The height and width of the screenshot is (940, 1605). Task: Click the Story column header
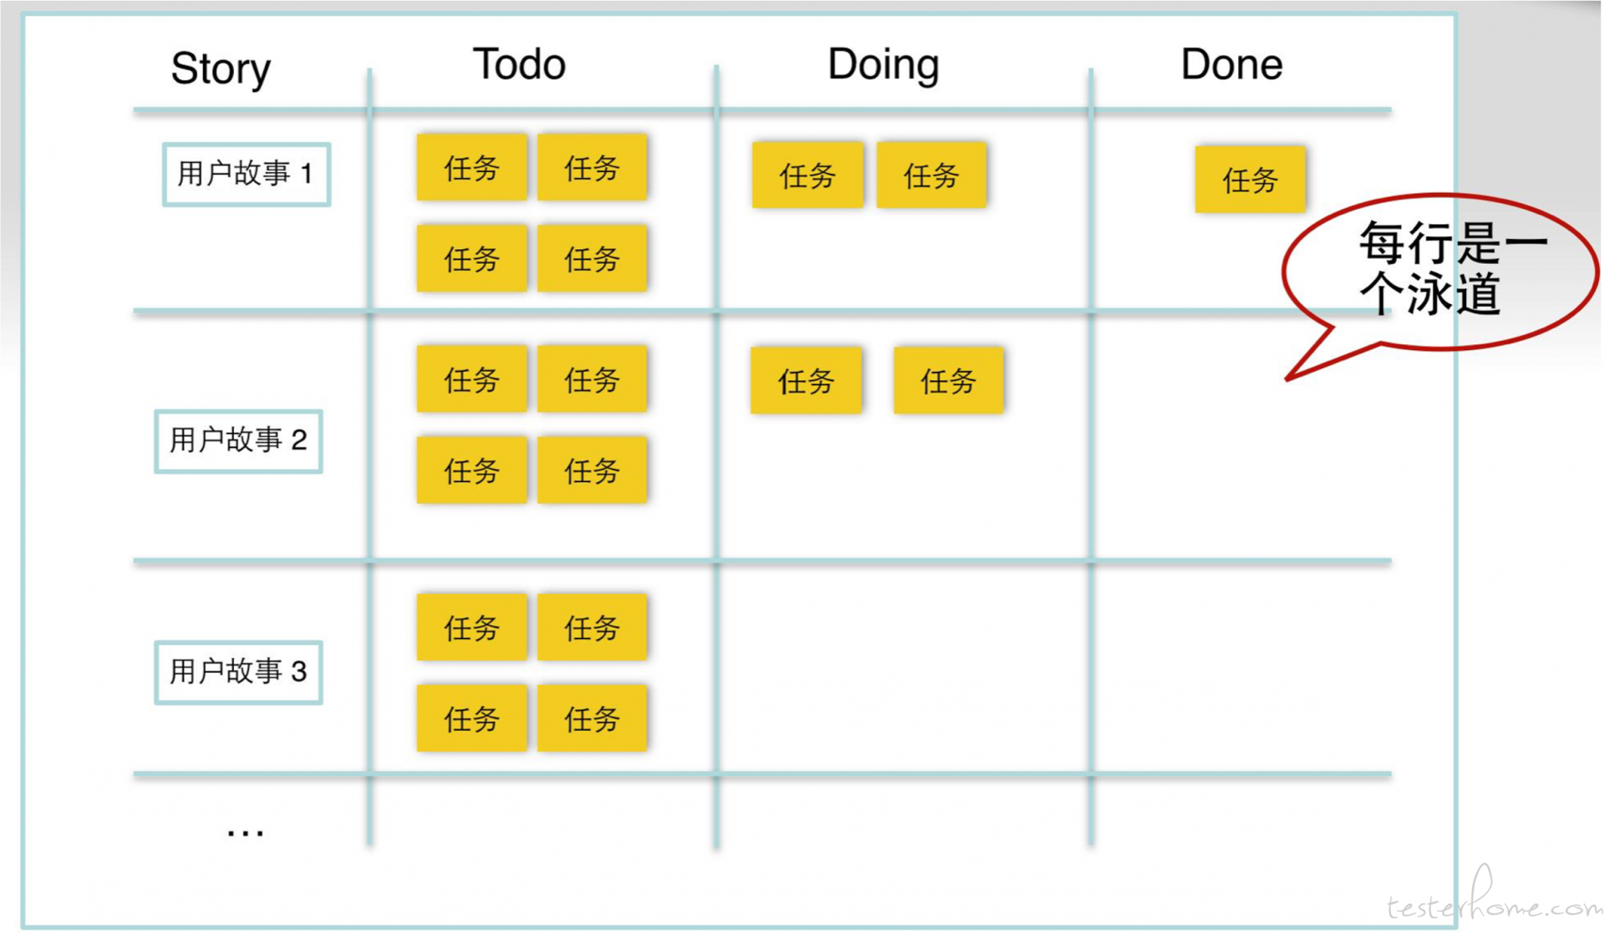[x=221, y=69]
